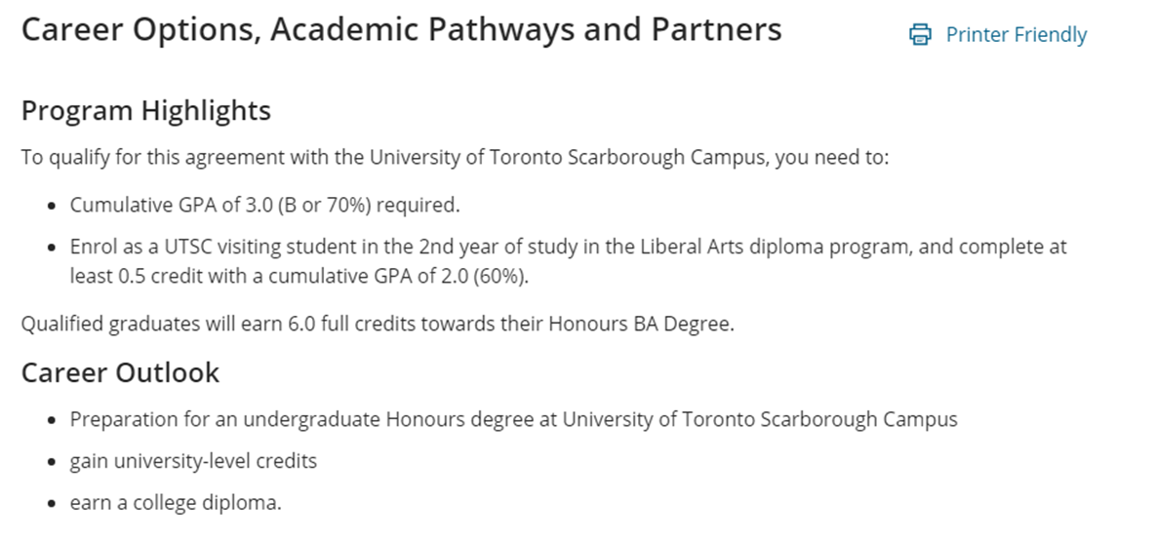The height and width of the screenshot is (539, 1157).
Task: Open the Printer Friendly link
Action: click(1016, 35)
